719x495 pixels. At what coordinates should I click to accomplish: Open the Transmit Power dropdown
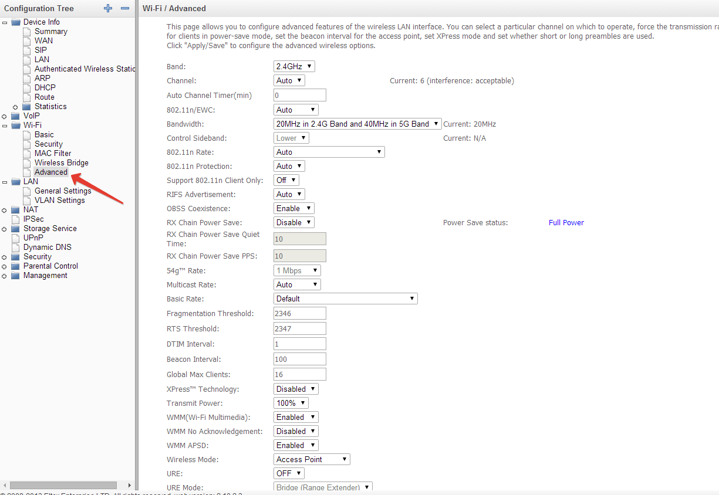[291, 403]
